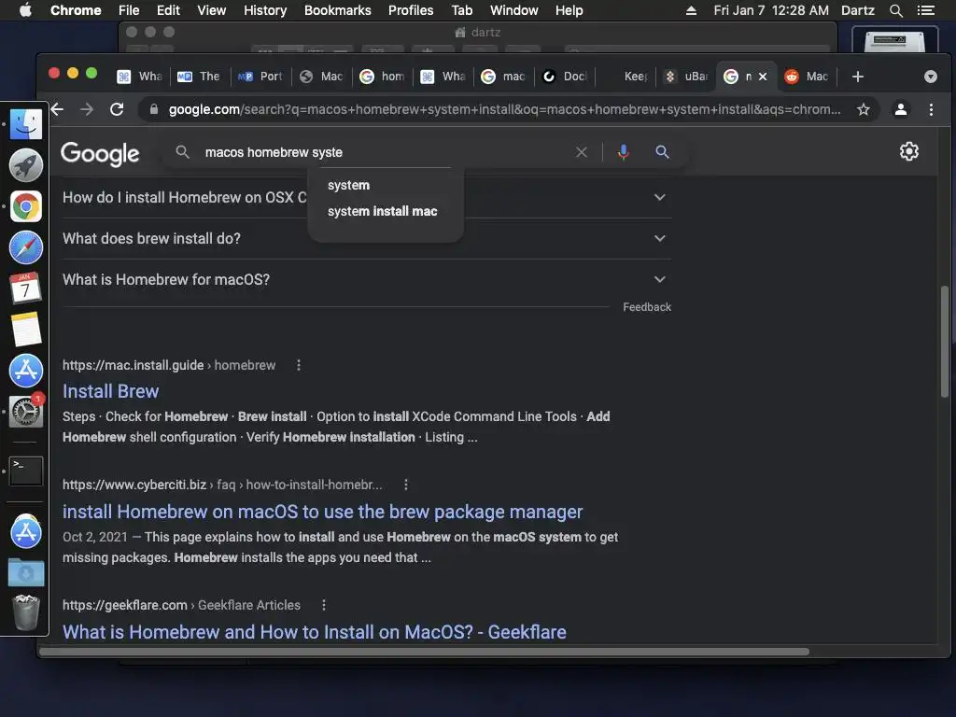Go to Google home via the logo

pyautogui.click(x=100, y=154)
